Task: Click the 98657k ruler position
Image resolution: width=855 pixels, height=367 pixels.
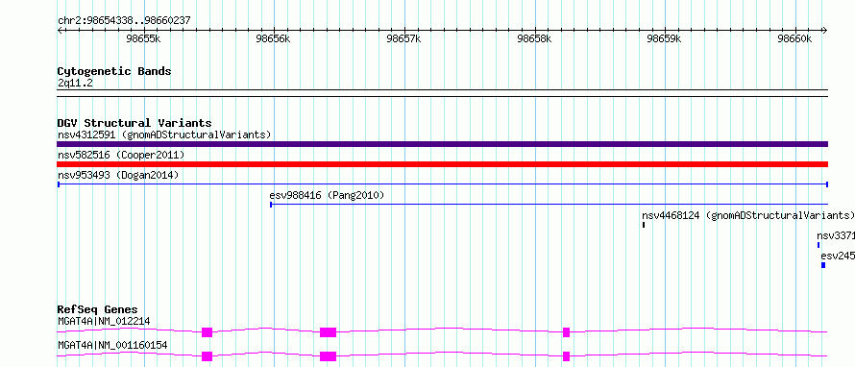Action: tap(404, 38)
